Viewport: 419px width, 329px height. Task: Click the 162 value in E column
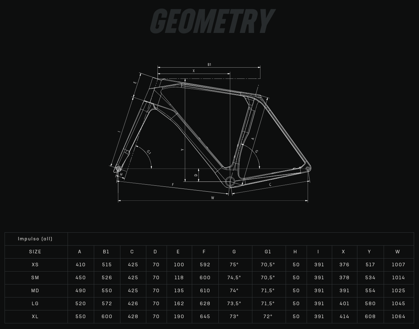click(179, 303)
